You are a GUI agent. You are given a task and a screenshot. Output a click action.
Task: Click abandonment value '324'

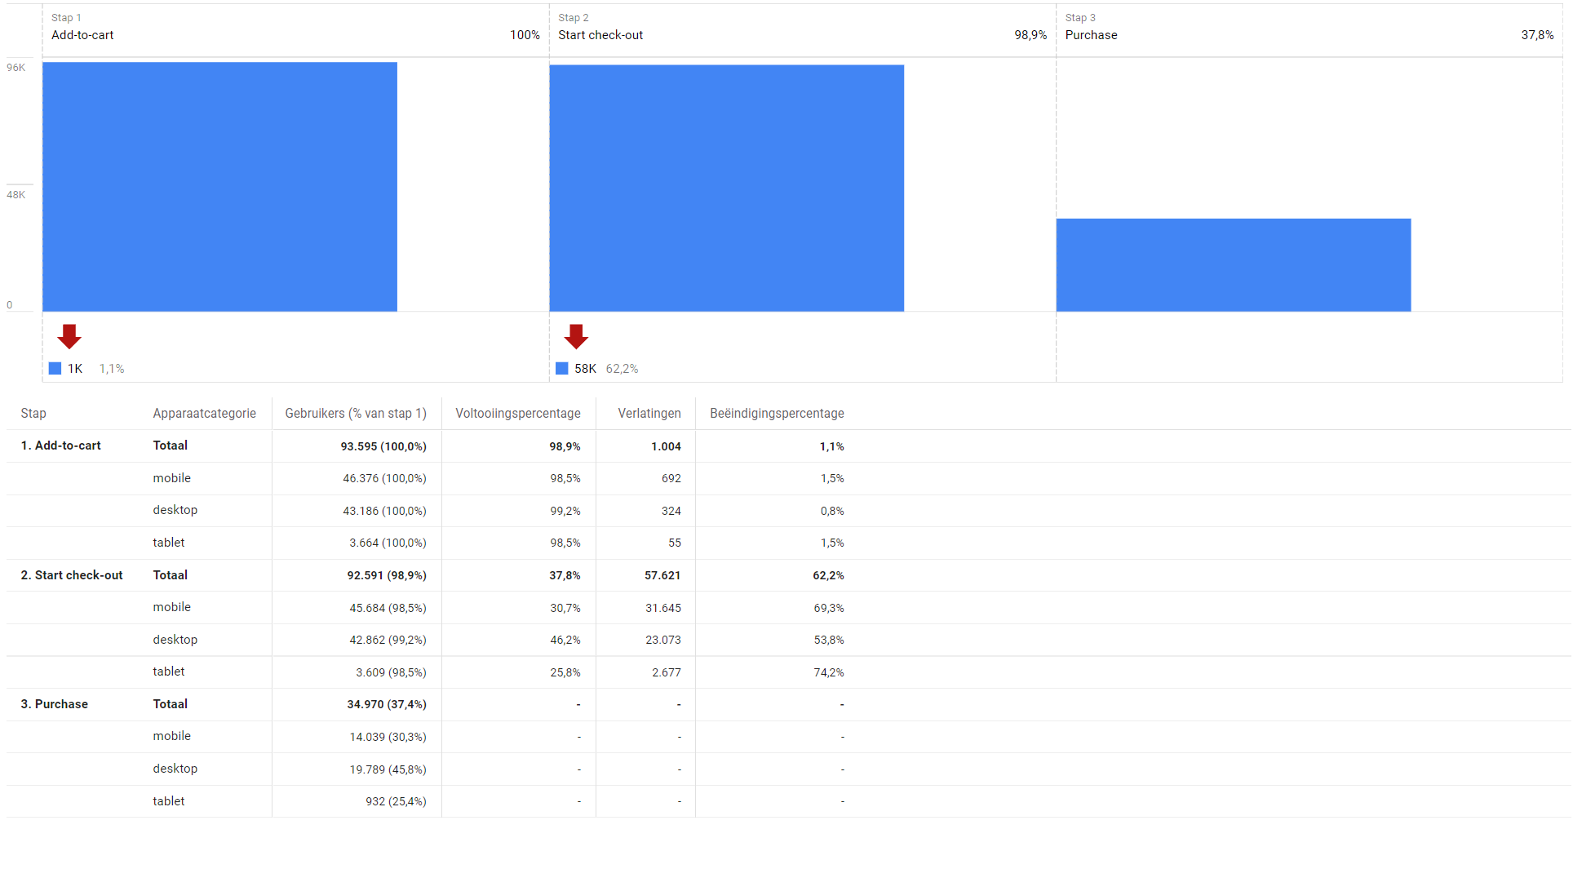(x=671, y=511)
